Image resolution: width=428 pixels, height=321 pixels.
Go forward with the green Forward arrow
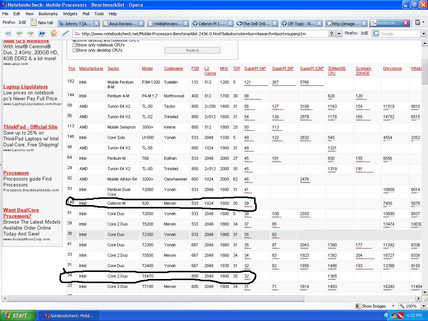click(x=30, y=33)
